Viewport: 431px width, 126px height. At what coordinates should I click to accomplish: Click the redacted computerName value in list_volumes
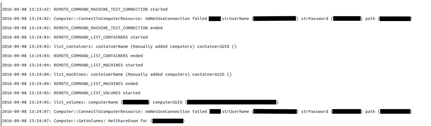tap(135, 102)
